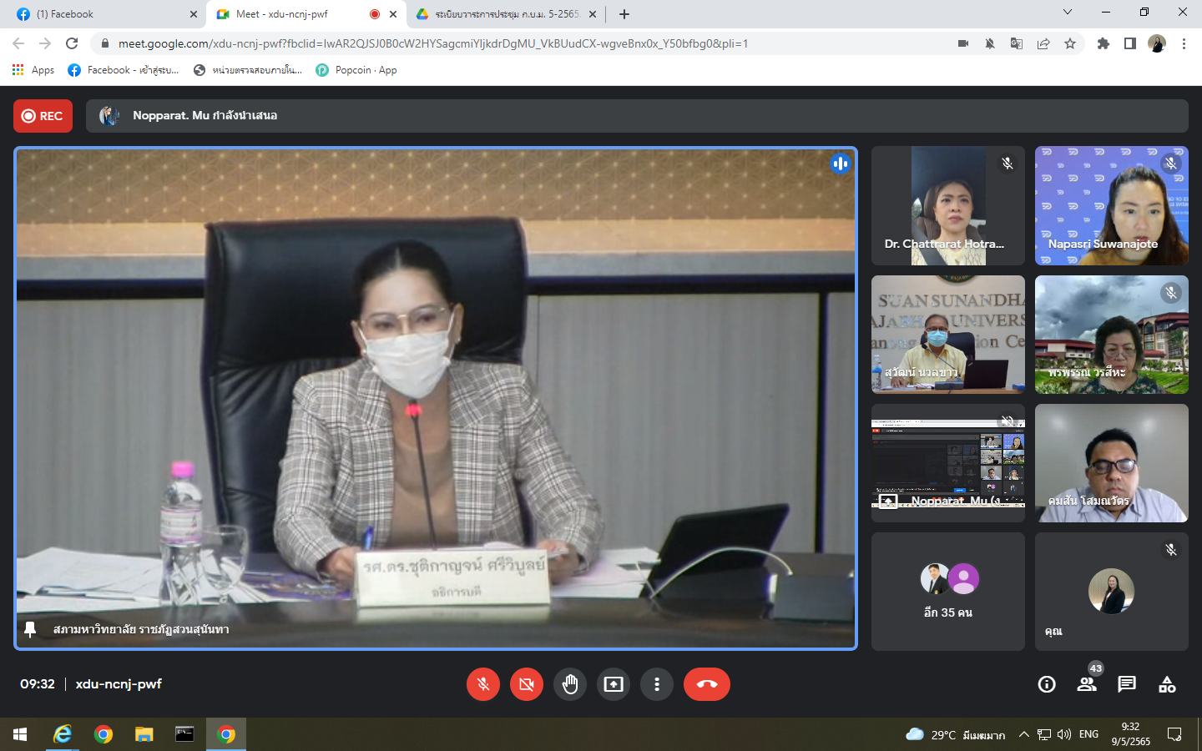Select the Napasri Suwanajote video tile

coord(1112,206)
